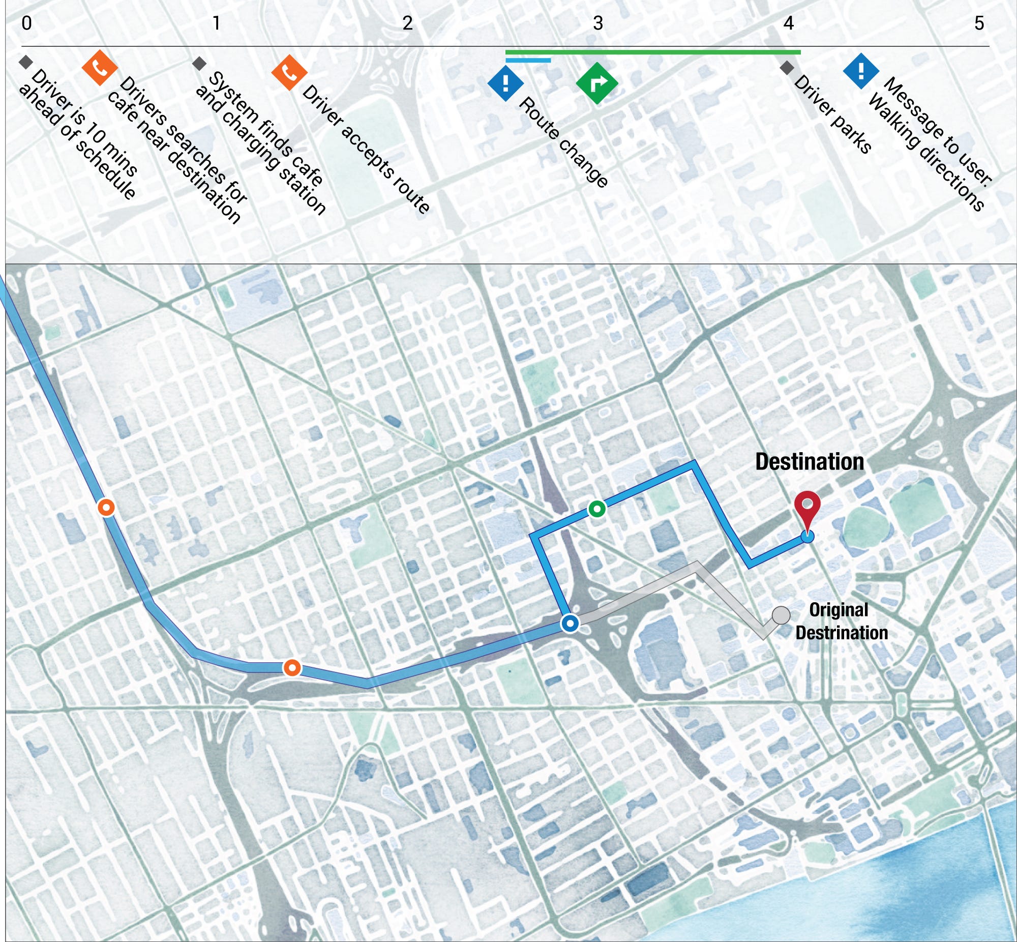Click the orange circle marker on the upper-left route
This screenshot has height=942, width=1017.
(106, 507)
